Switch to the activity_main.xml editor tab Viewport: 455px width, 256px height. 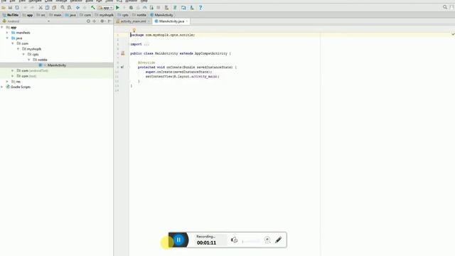(x=133, y=21)
